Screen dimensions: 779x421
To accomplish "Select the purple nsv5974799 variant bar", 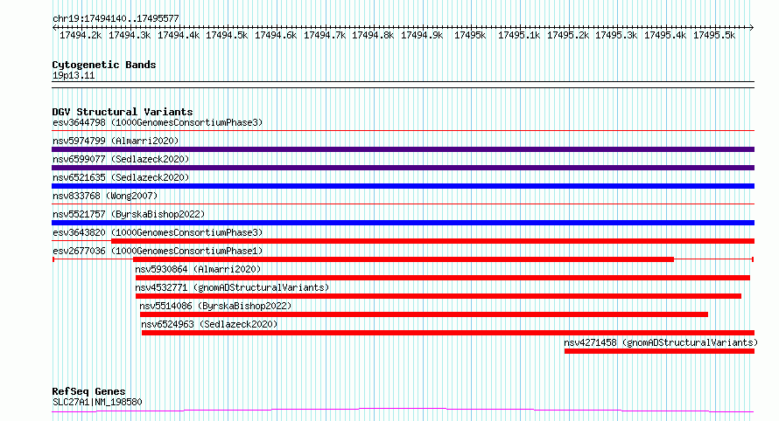I will pyautogui.click(x=403, y=149).
